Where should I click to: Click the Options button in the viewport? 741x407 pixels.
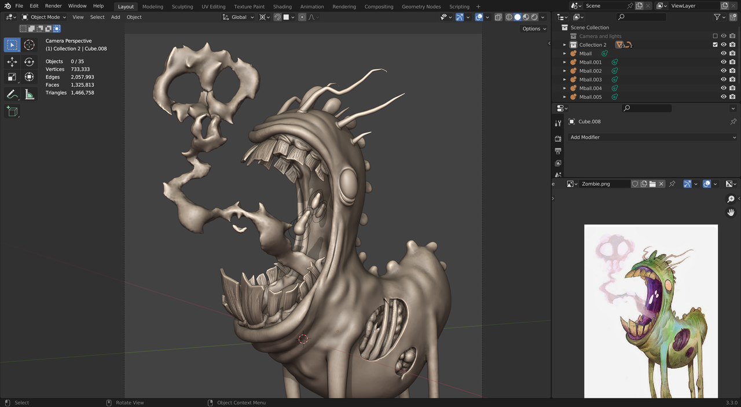534,29
